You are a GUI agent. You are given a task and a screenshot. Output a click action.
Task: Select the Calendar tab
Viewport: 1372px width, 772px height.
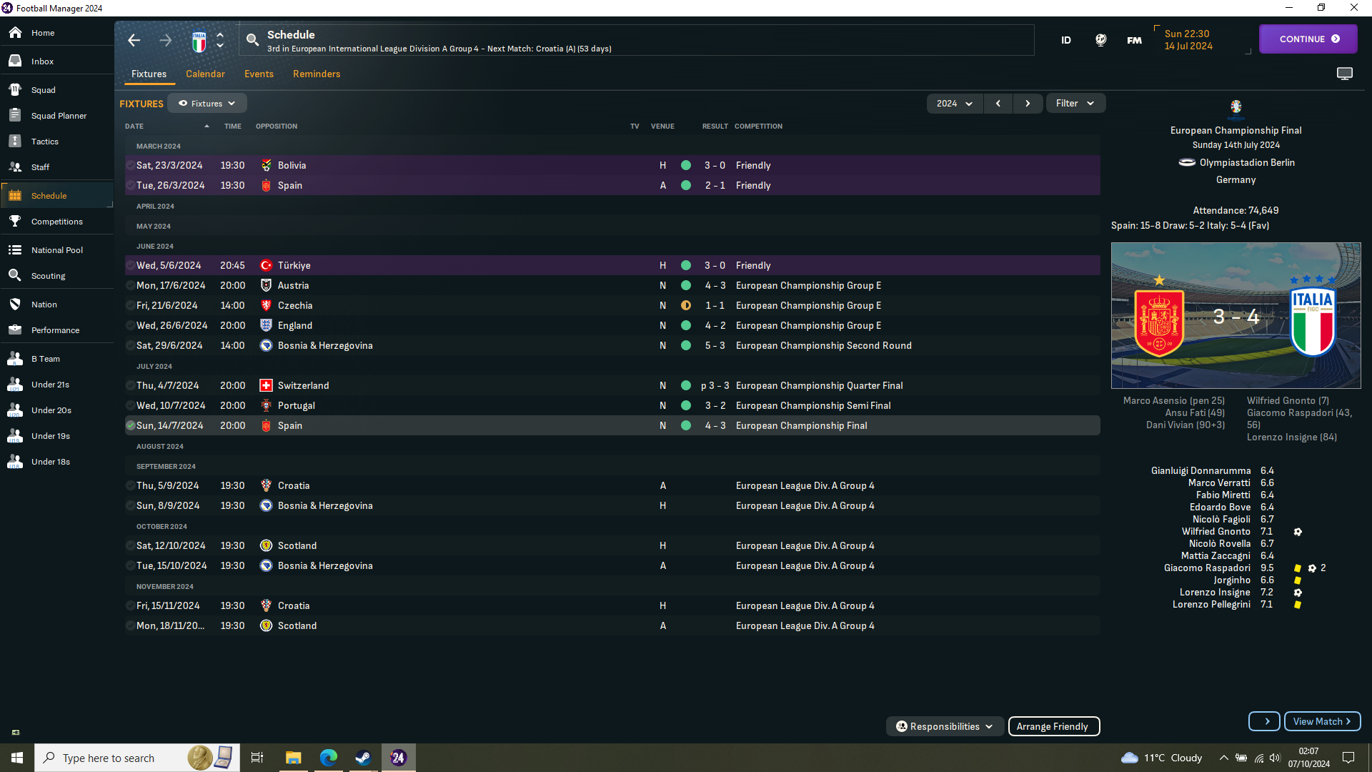tap(204, 74)
